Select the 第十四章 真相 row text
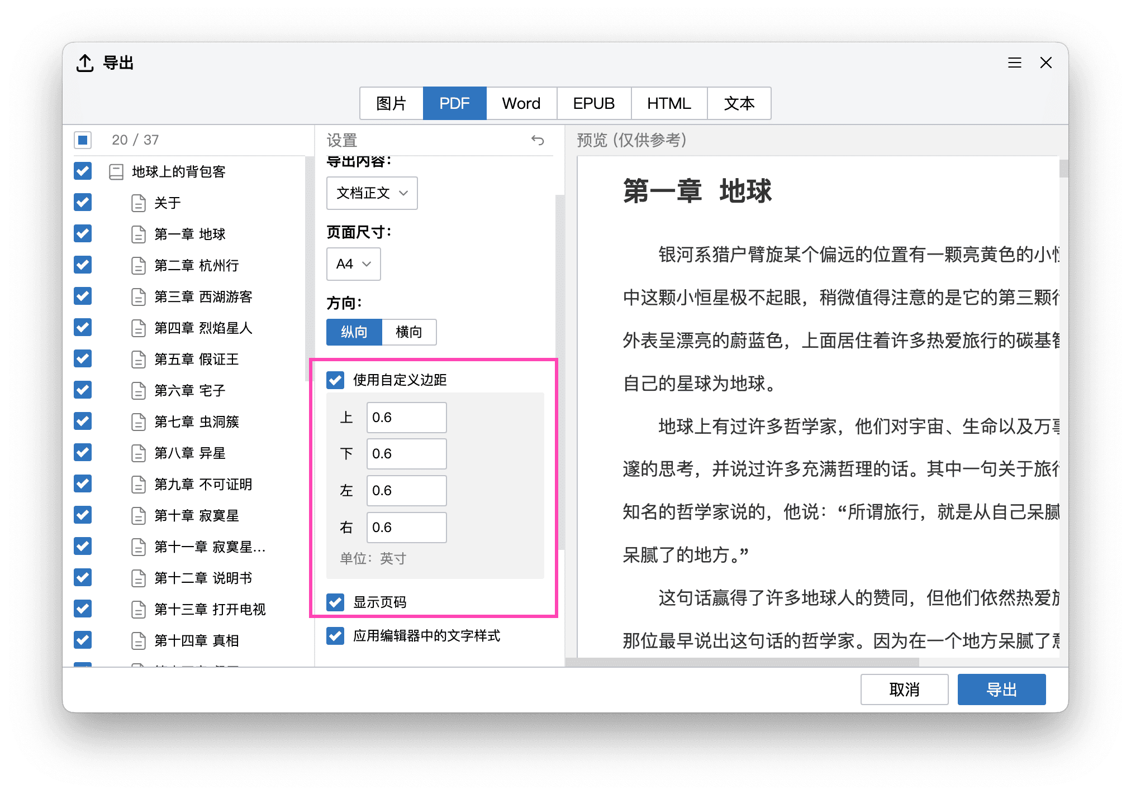1131x795 pixels. pyautogui.click(x=197, y=640)
